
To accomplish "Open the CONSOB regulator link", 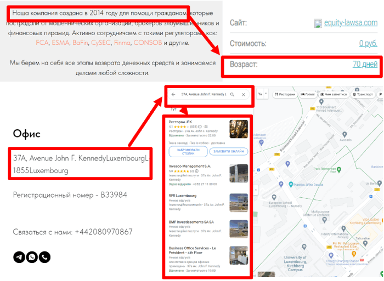I will click(x=148, y=43).
